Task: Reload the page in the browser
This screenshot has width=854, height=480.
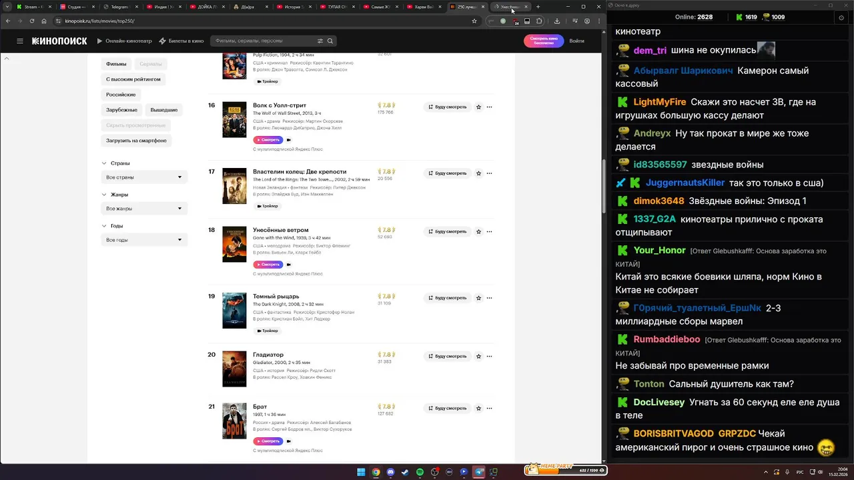Action: point(31,21)
